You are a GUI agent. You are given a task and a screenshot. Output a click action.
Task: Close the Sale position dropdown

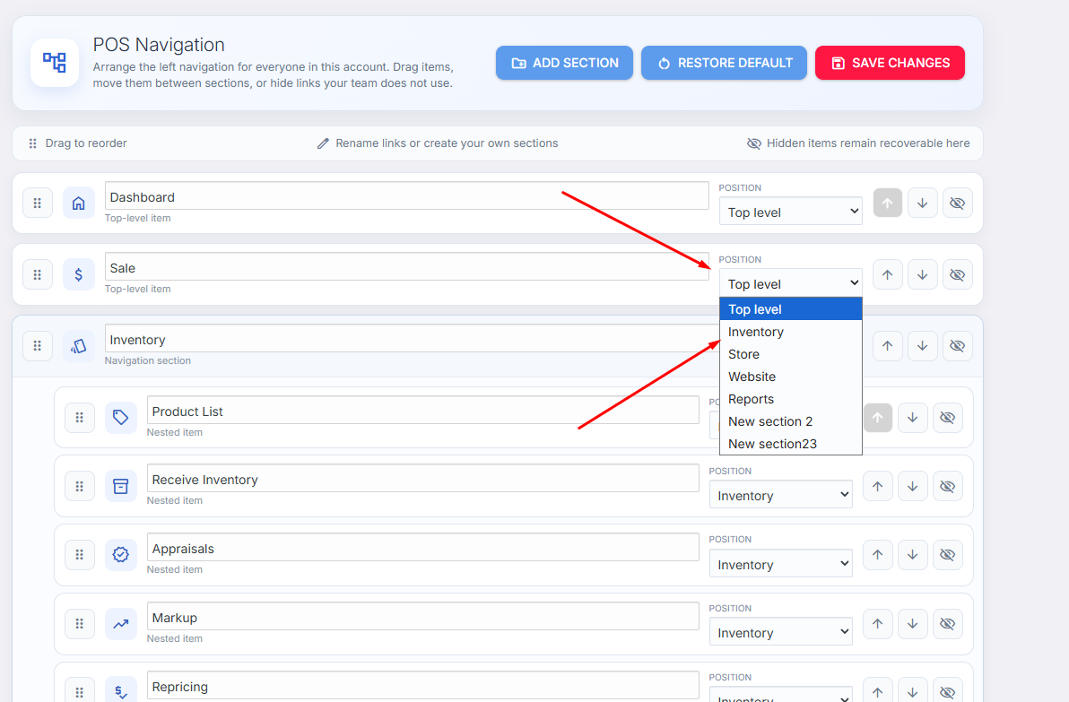pos(791,282)
